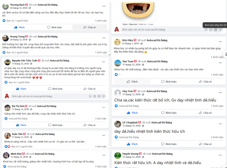This screenshot has width=227, height=168.
Task: Share Thương Bạch's review via Chia sẻ
Action: [x=90, y=27]
